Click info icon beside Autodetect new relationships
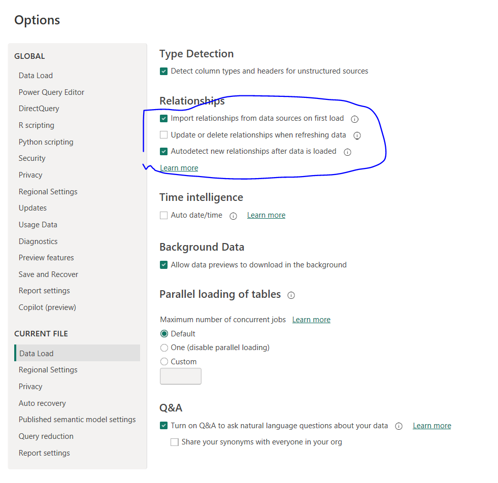Viewport: 498px width, 483px height. coord(347,152)
